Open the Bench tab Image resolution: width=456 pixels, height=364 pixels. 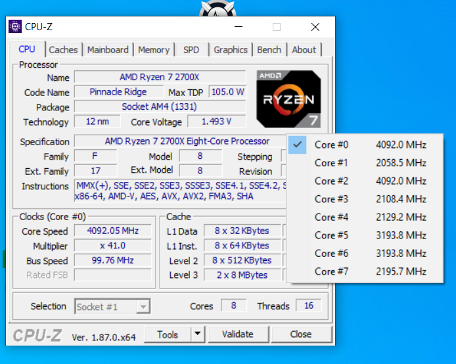(269, 50)
